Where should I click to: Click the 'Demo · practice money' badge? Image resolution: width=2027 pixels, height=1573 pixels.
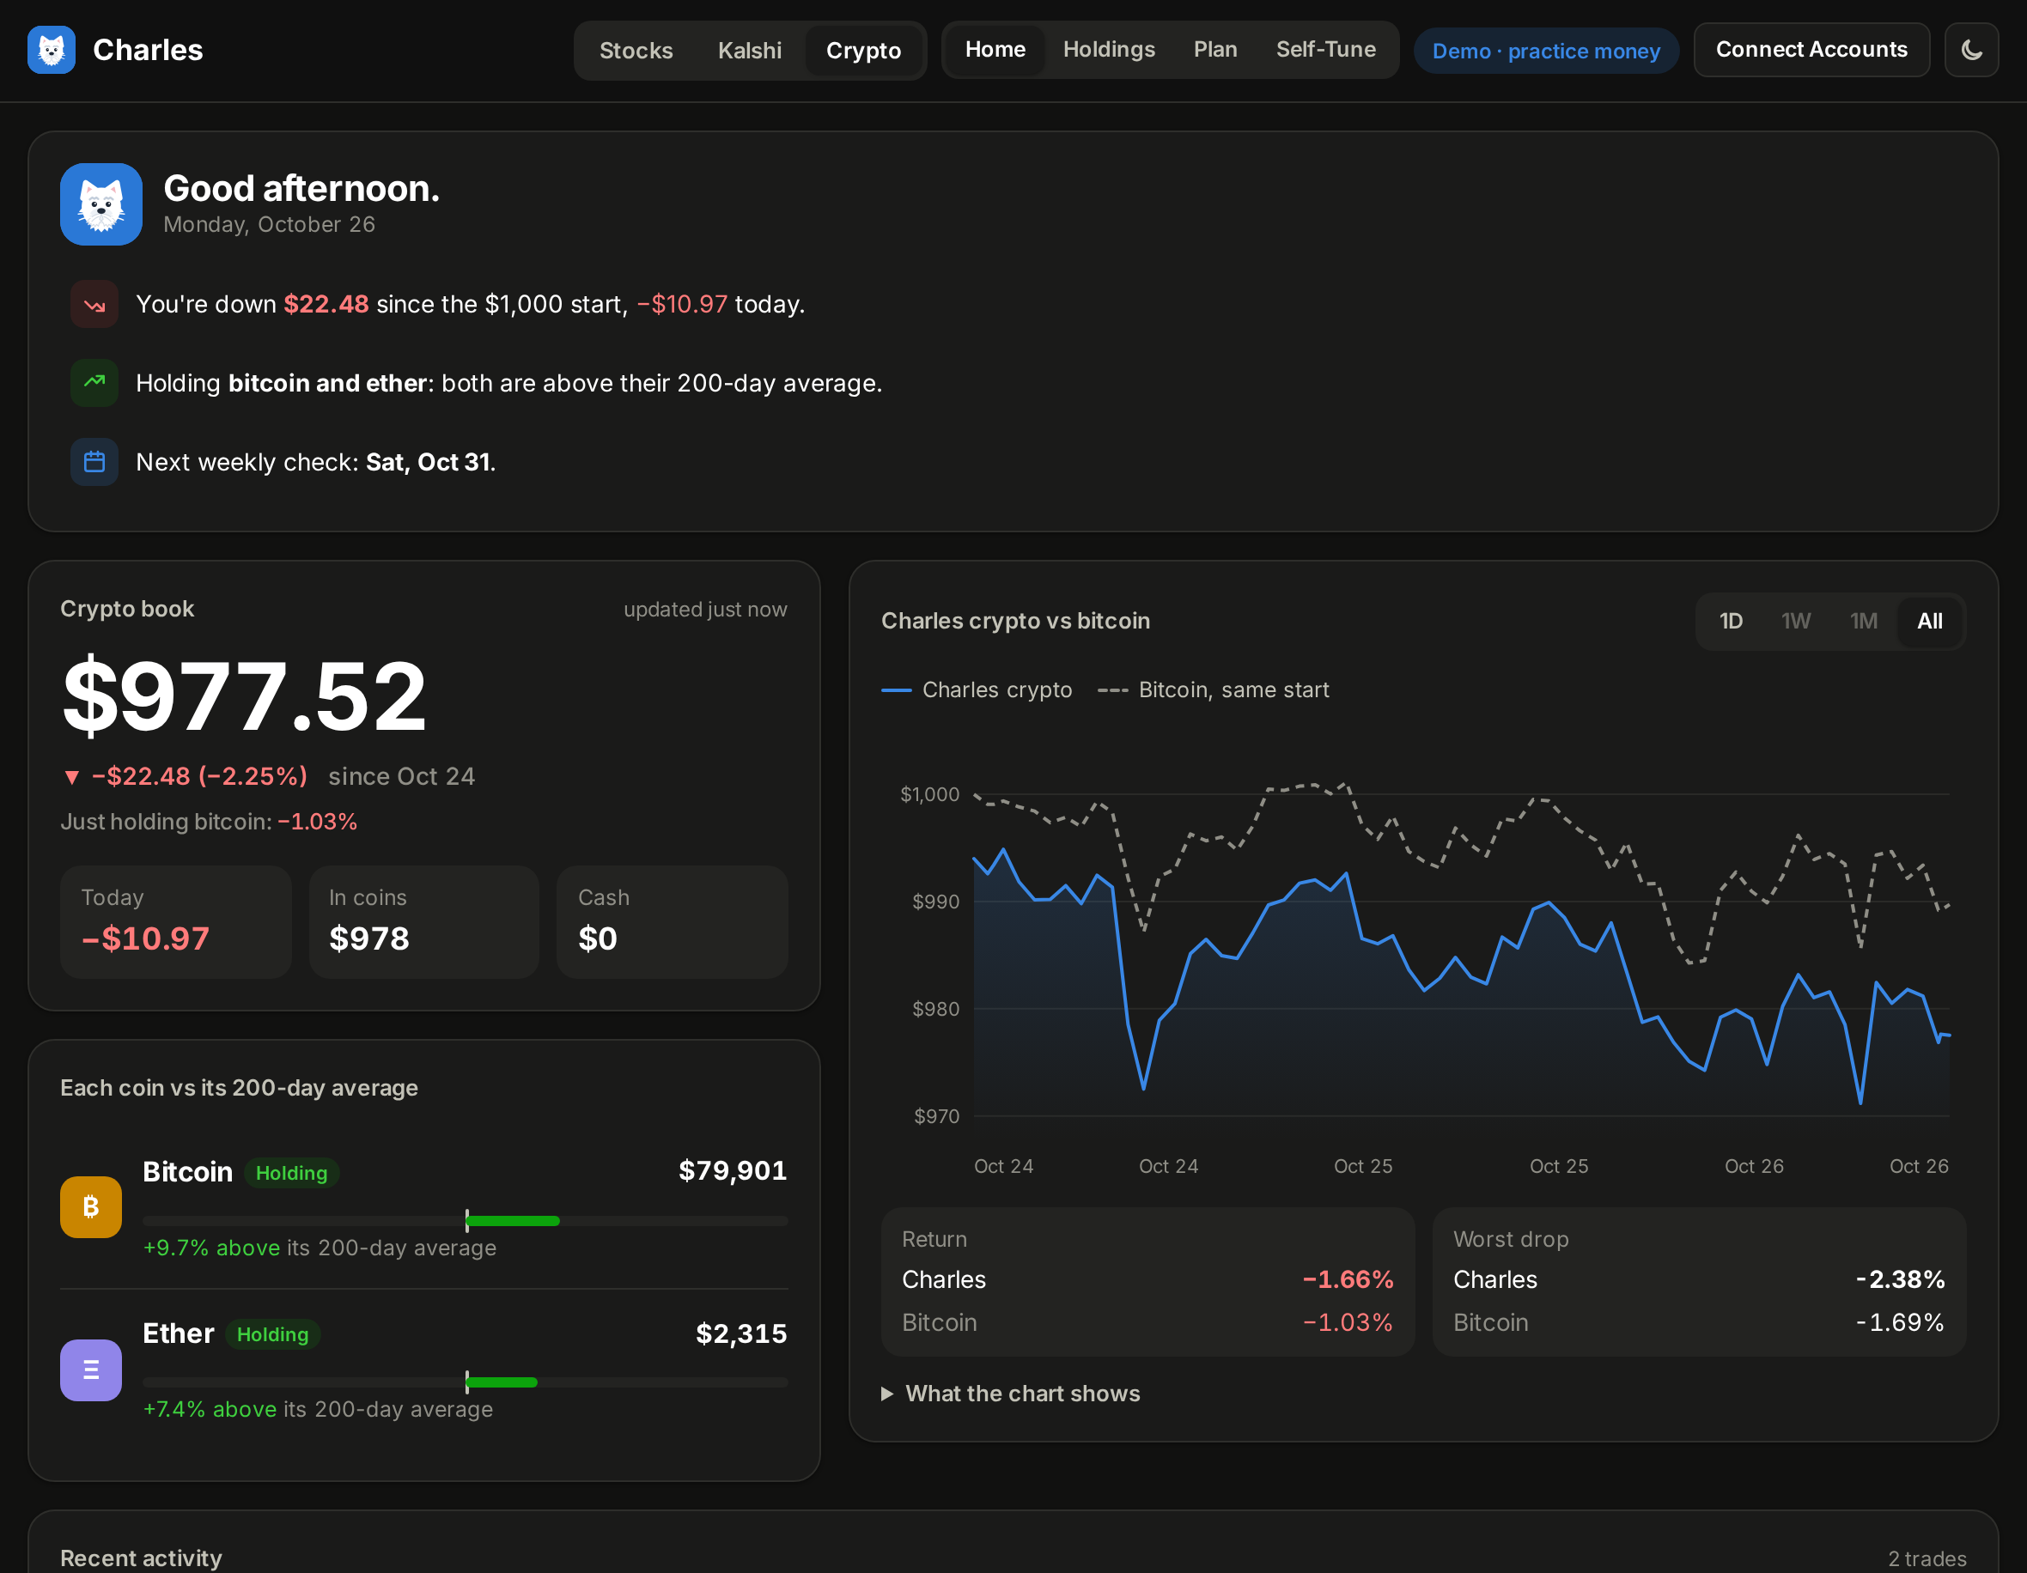[1545, 50]
